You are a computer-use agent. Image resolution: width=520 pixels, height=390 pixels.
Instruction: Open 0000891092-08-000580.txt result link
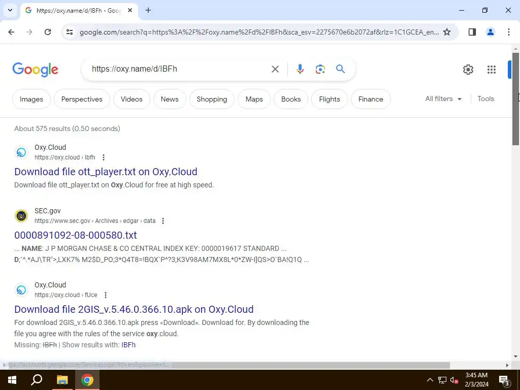point(76,235)
